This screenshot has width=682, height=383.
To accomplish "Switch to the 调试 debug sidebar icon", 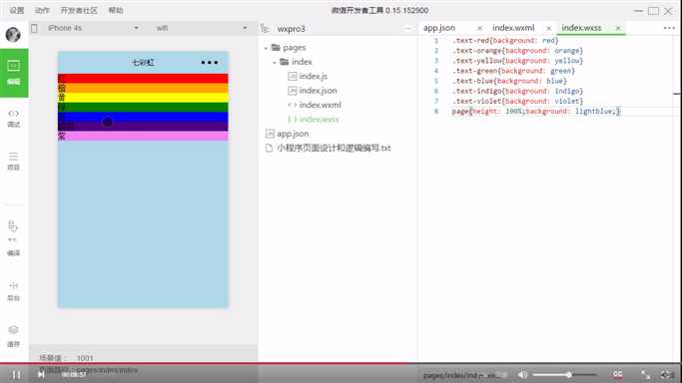I will 14,118.
